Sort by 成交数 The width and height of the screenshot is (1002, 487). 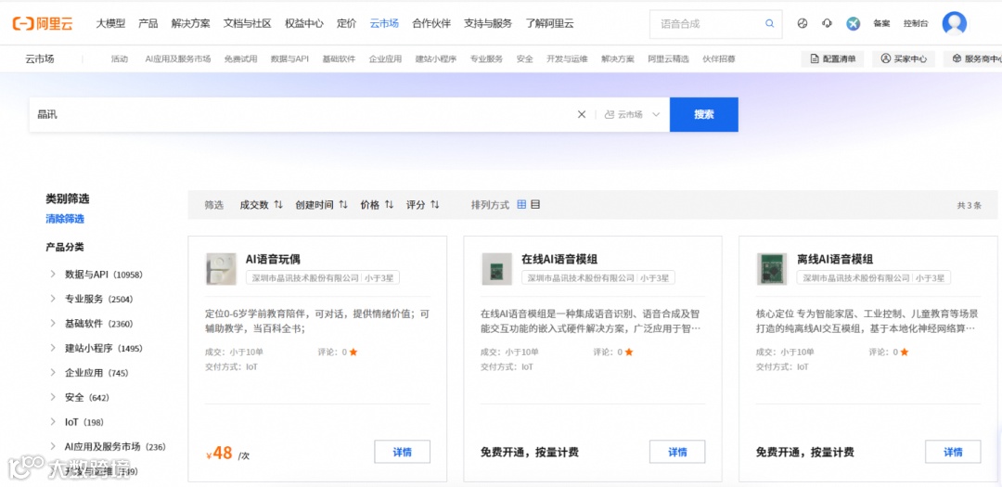pyautogui.click(x=261, y=205)
